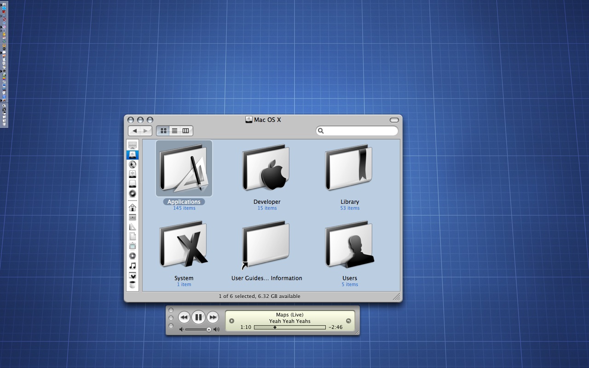Select Computer icon in Finder sidebar
Viewport: 589px width, 368px height.
(133, 145)
